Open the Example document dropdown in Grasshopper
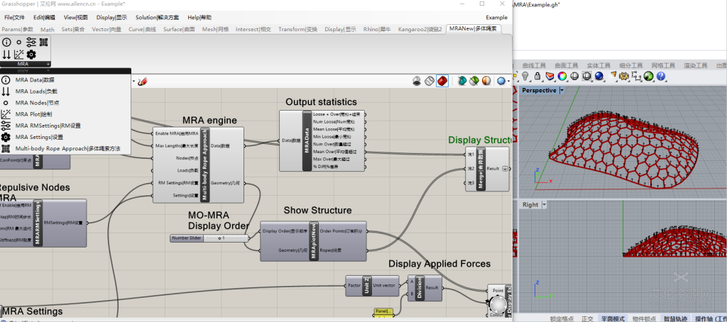 pyautogui.click(x=496, y=18)
